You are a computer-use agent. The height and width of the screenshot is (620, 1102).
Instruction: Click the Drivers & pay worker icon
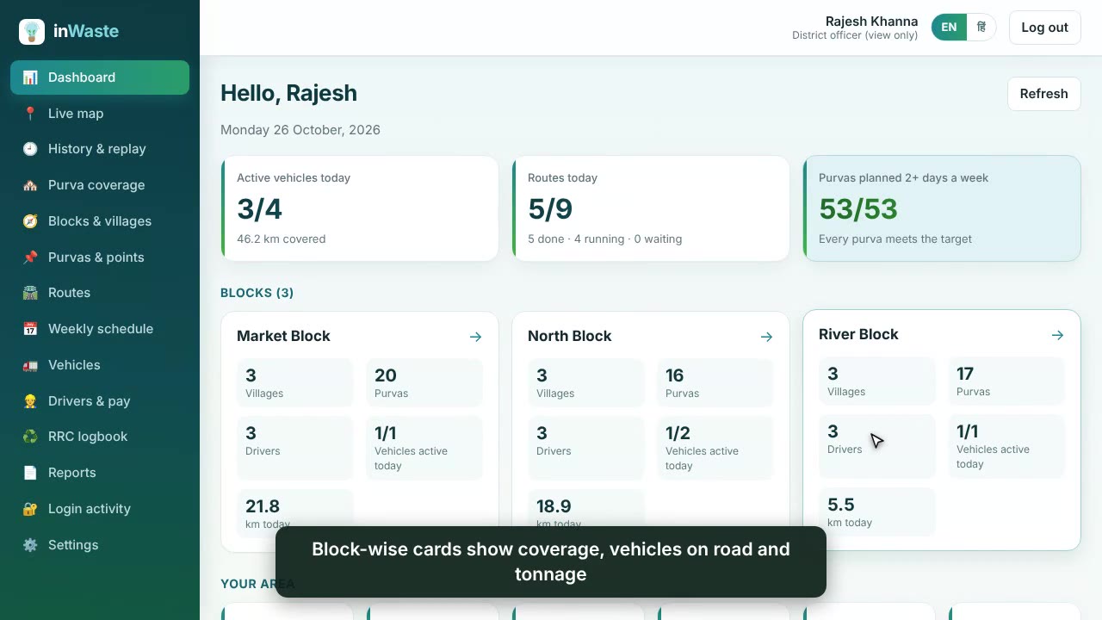click(30, 401)
